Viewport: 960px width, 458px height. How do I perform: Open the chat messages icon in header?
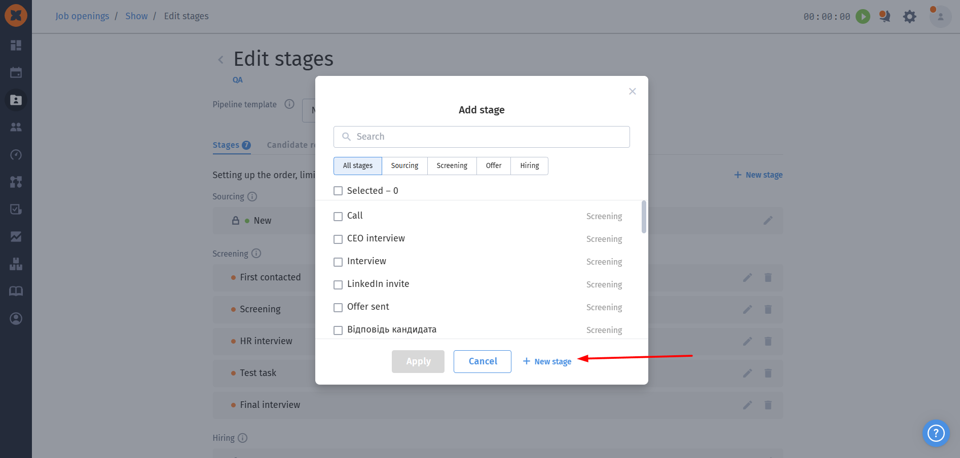click(884, 16)
